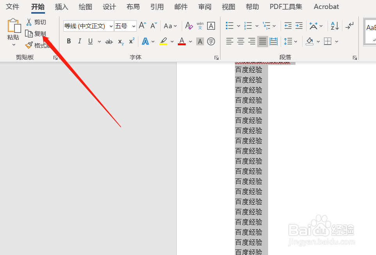Toggle strikethrough formatting

[x=109, y=41]
